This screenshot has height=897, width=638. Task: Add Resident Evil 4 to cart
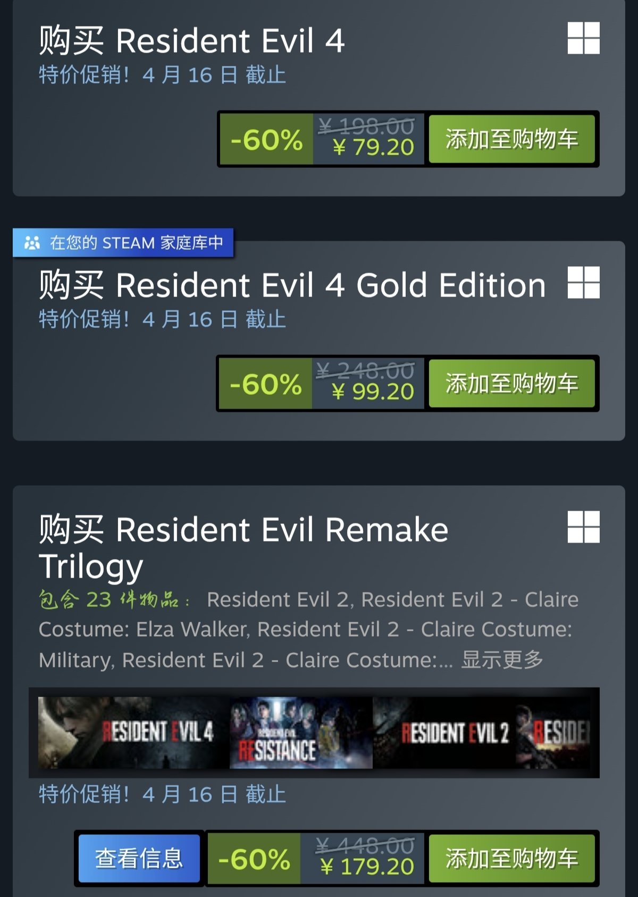pos(511,139)
